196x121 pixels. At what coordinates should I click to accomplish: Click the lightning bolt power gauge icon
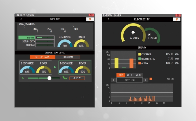(x=133, y=33)
